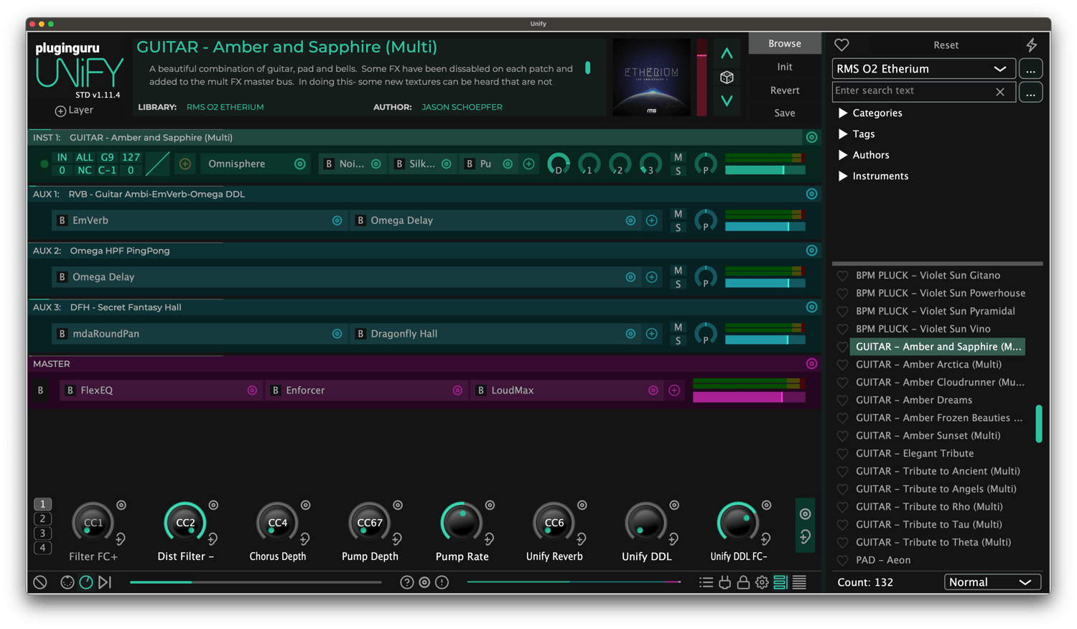The height and width of the screenshot is (629, 1077).
Task: Click the MASTER volume fader
Action: 749,397
